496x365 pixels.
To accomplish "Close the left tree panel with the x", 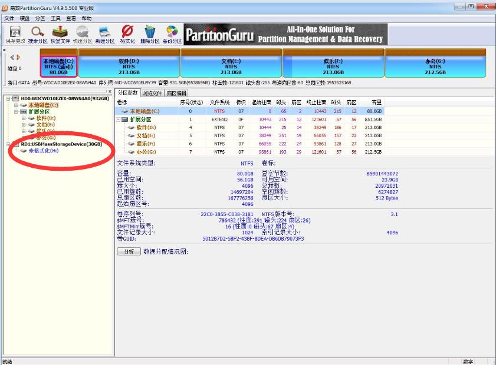I will pyautogui.click(x=110, y=92).
